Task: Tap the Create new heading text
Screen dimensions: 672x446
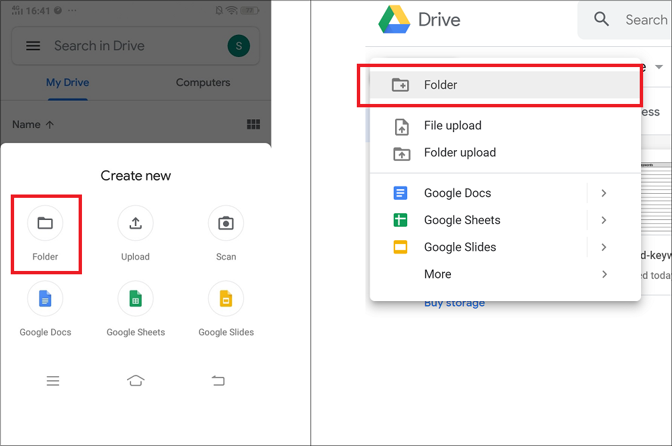Action: (136, 176)
